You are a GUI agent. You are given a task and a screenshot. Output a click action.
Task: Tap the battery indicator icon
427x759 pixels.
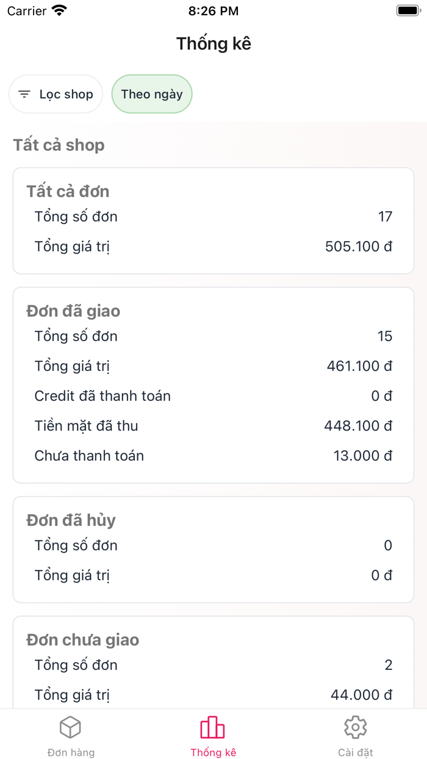[407, 10]
